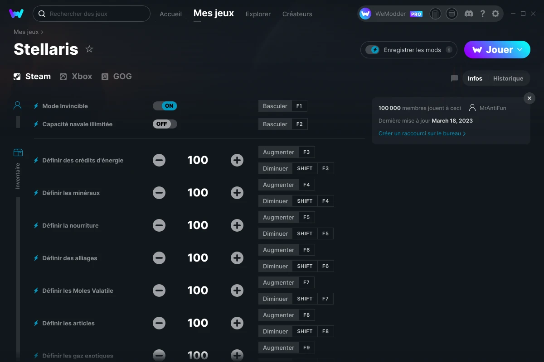Click Diminuer SHIFT F5 hotkey button
This screenshot has width=544, height=362.
296,233
